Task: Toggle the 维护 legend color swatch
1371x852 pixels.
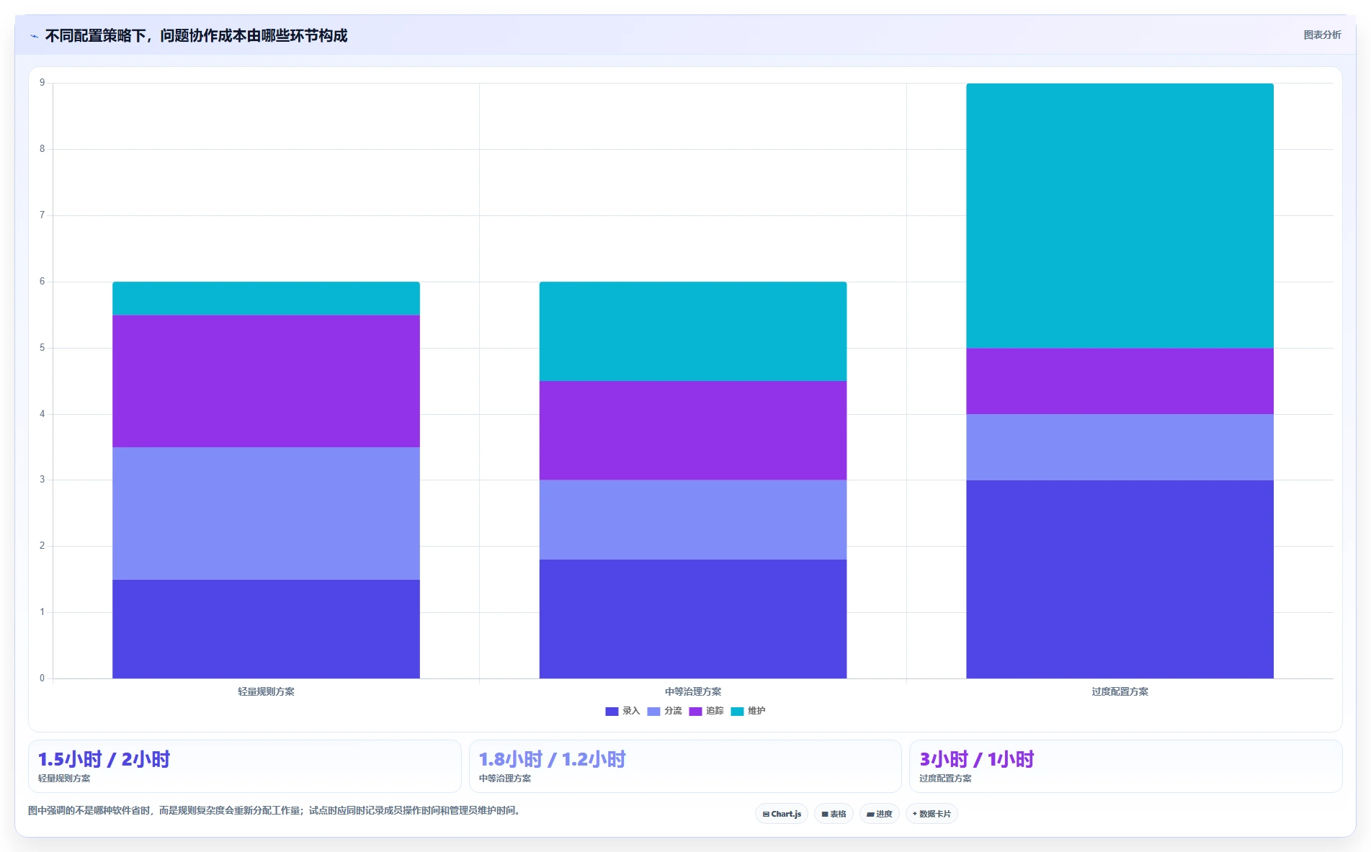Action: click(737, 712)
